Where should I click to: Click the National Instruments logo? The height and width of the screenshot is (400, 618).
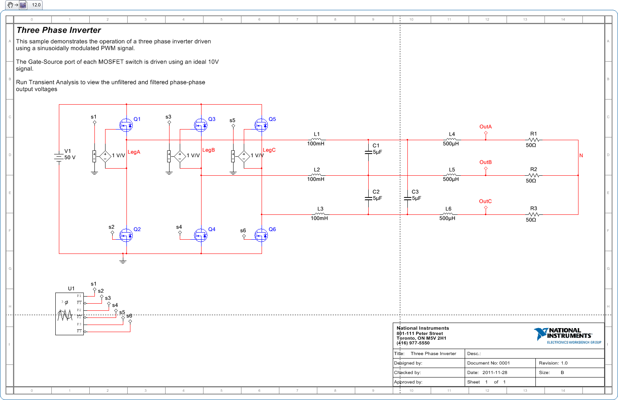pos(567,336)
